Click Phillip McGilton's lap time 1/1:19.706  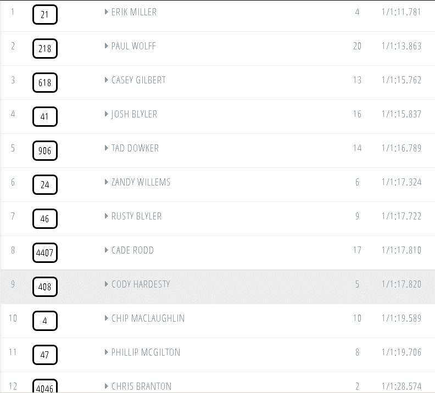[x=401, y=352]
